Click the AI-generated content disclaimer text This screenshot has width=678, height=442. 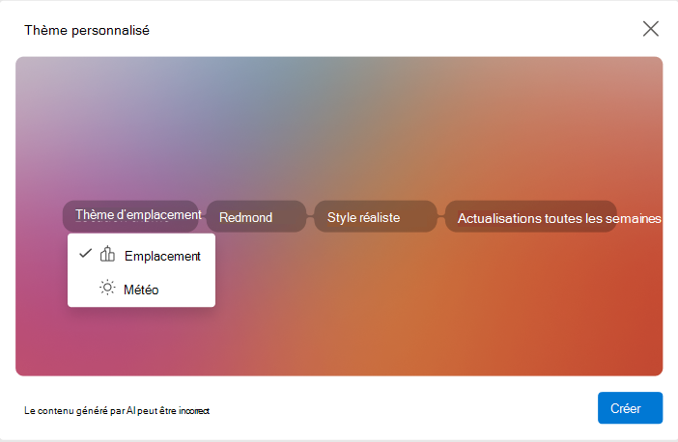tap(117, 410)
